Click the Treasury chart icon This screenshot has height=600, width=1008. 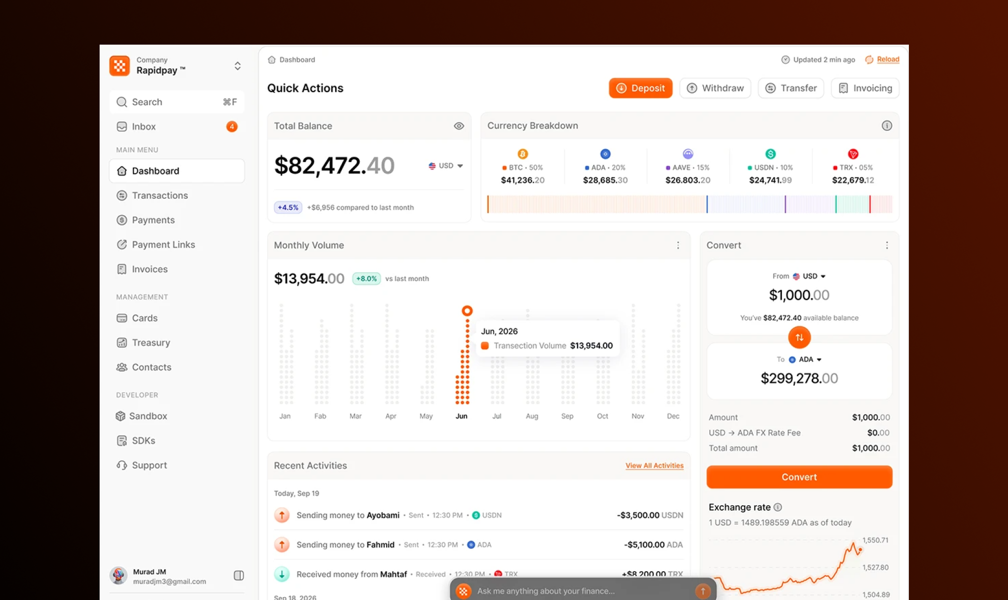point(121,343)
